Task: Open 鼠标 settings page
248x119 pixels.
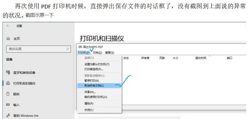Action: (x=16, y=94)
